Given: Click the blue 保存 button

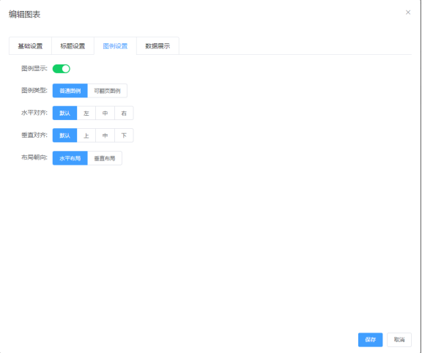Looking at the screenshot, I should (370, 340).
